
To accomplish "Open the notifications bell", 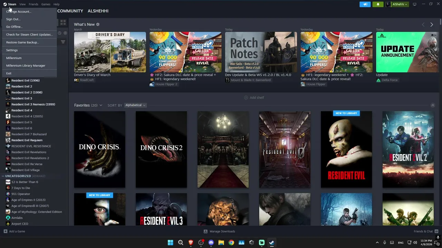I will [x=378, y=4].
